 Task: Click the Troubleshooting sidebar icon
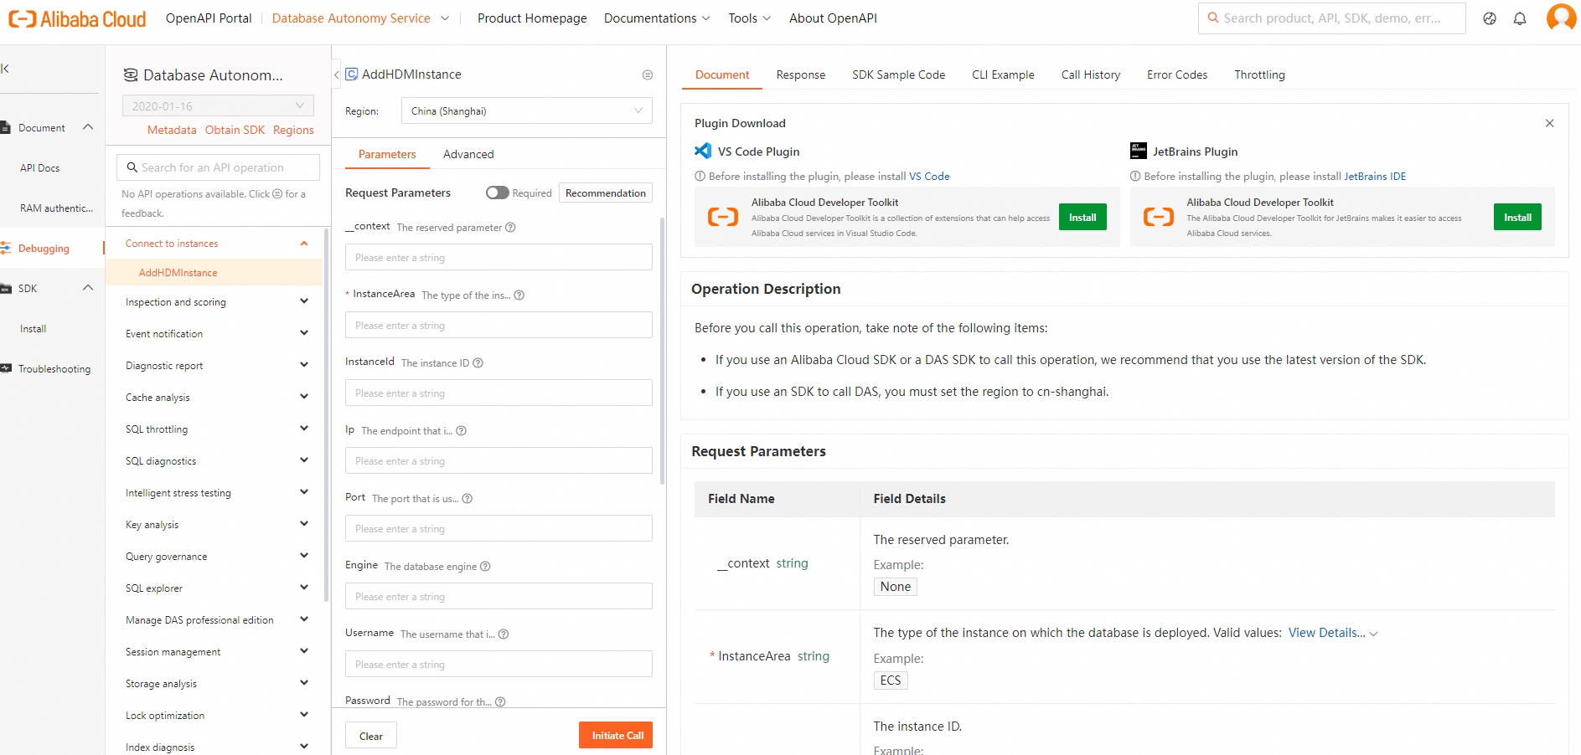(6, 369)
